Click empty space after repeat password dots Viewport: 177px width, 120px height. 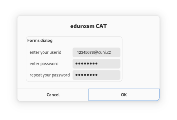coord(108,75)
